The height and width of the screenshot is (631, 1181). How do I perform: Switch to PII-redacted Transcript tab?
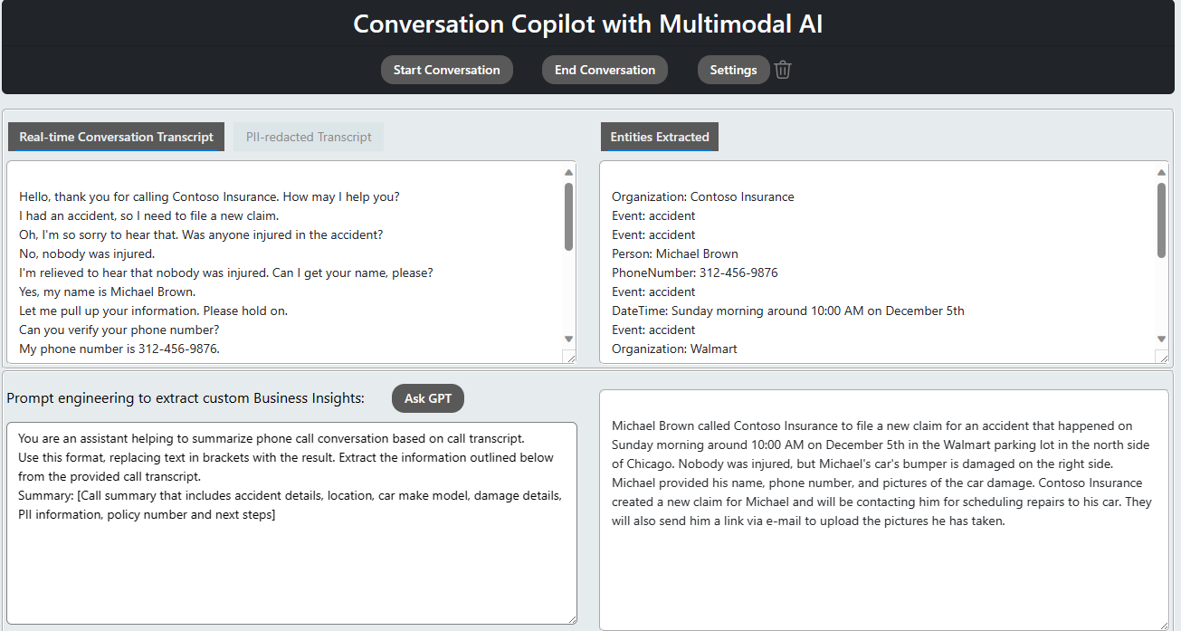[309, 137]
